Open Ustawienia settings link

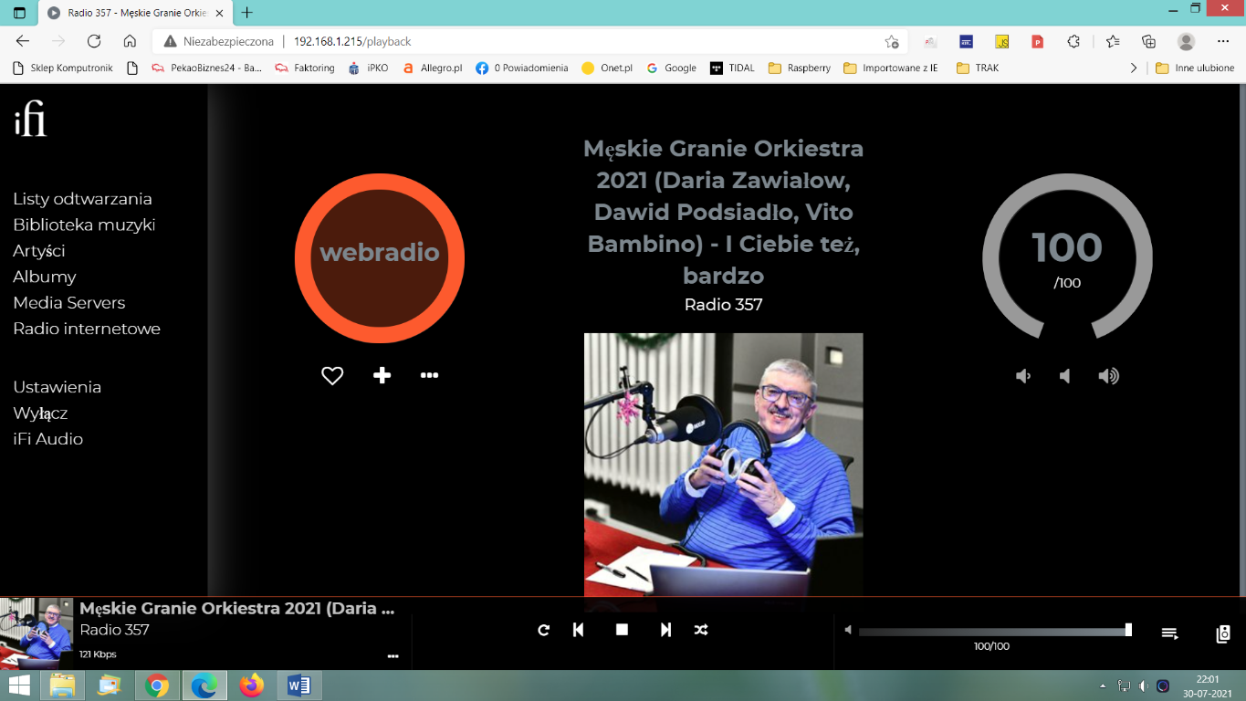click(57, 387)
